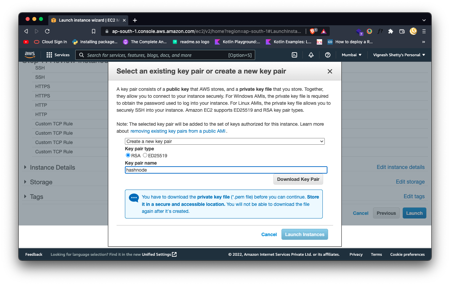Viewport: 450px width, 285px height.
Task: Click the Launch Instances button
Action: [305, 234]
